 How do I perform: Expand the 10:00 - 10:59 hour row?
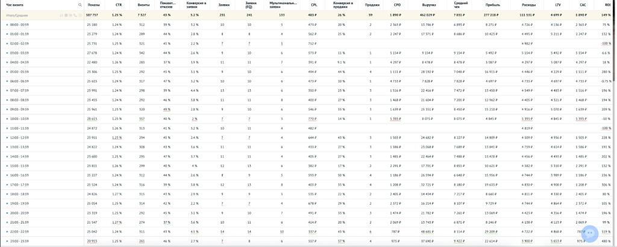7,119
